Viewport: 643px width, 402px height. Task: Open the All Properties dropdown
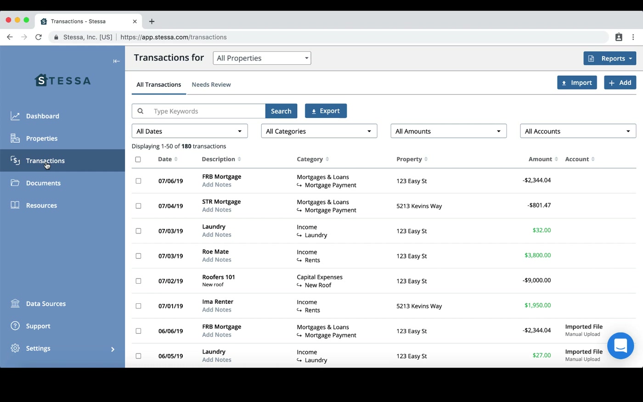262,58
